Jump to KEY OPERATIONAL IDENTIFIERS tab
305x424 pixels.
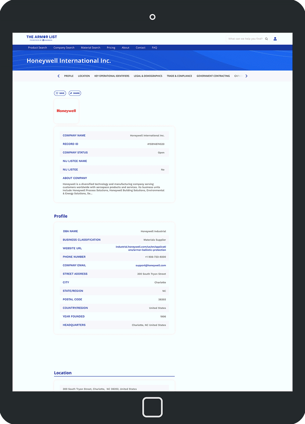[112, 76]
